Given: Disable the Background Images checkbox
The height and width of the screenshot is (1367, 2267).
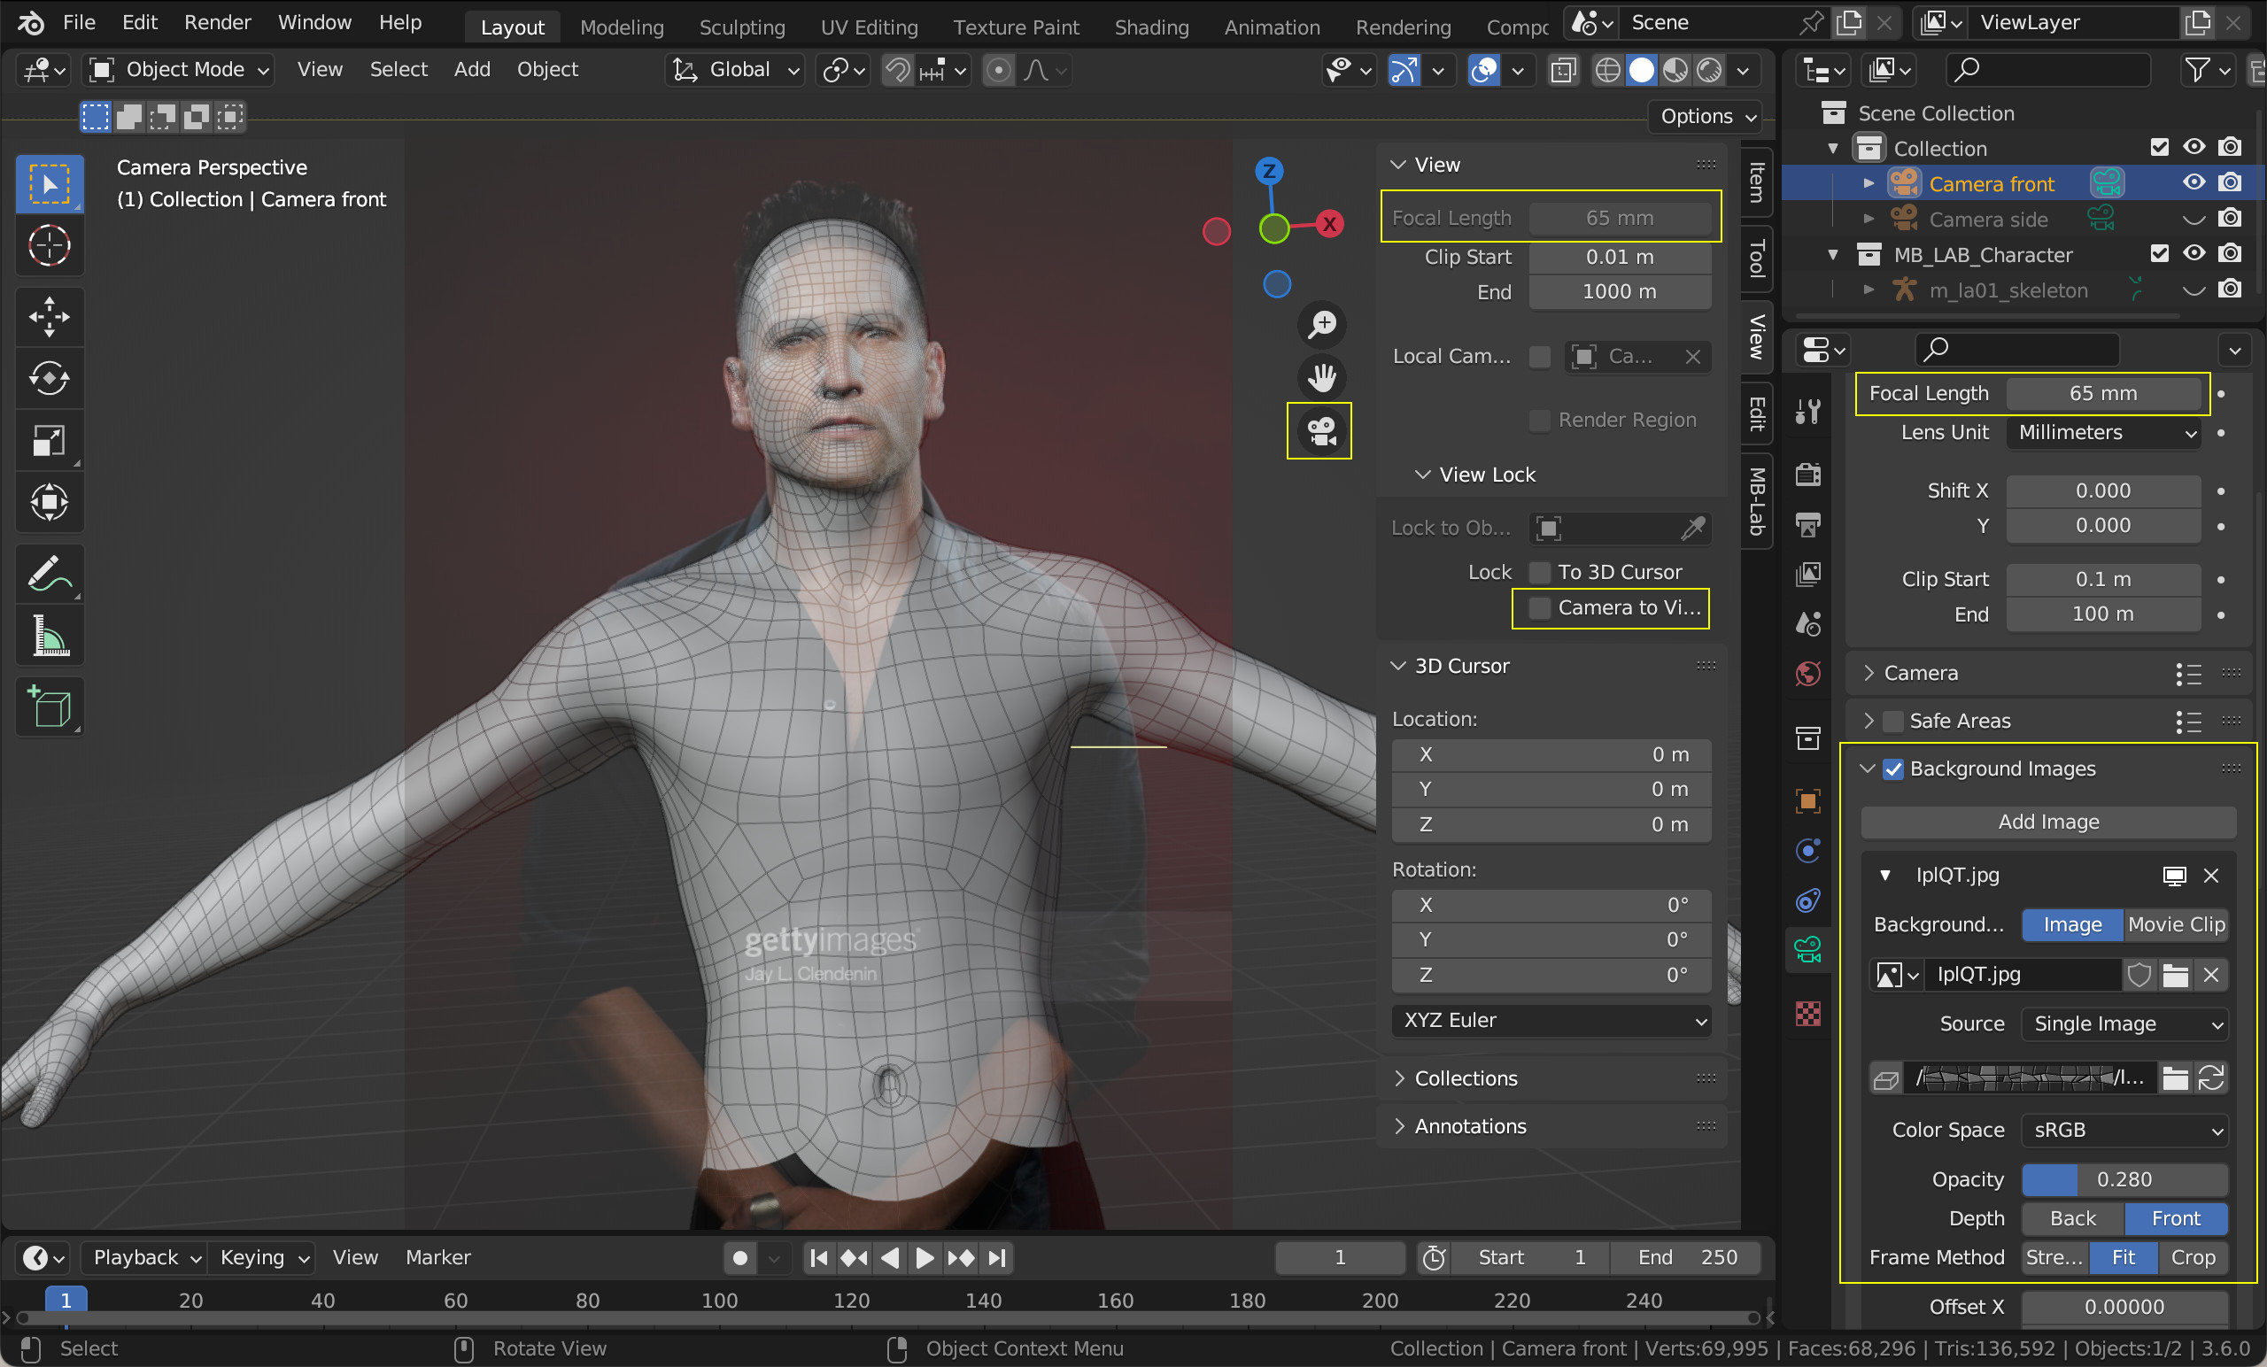Looking at the screenshot, I should 1893,769.
